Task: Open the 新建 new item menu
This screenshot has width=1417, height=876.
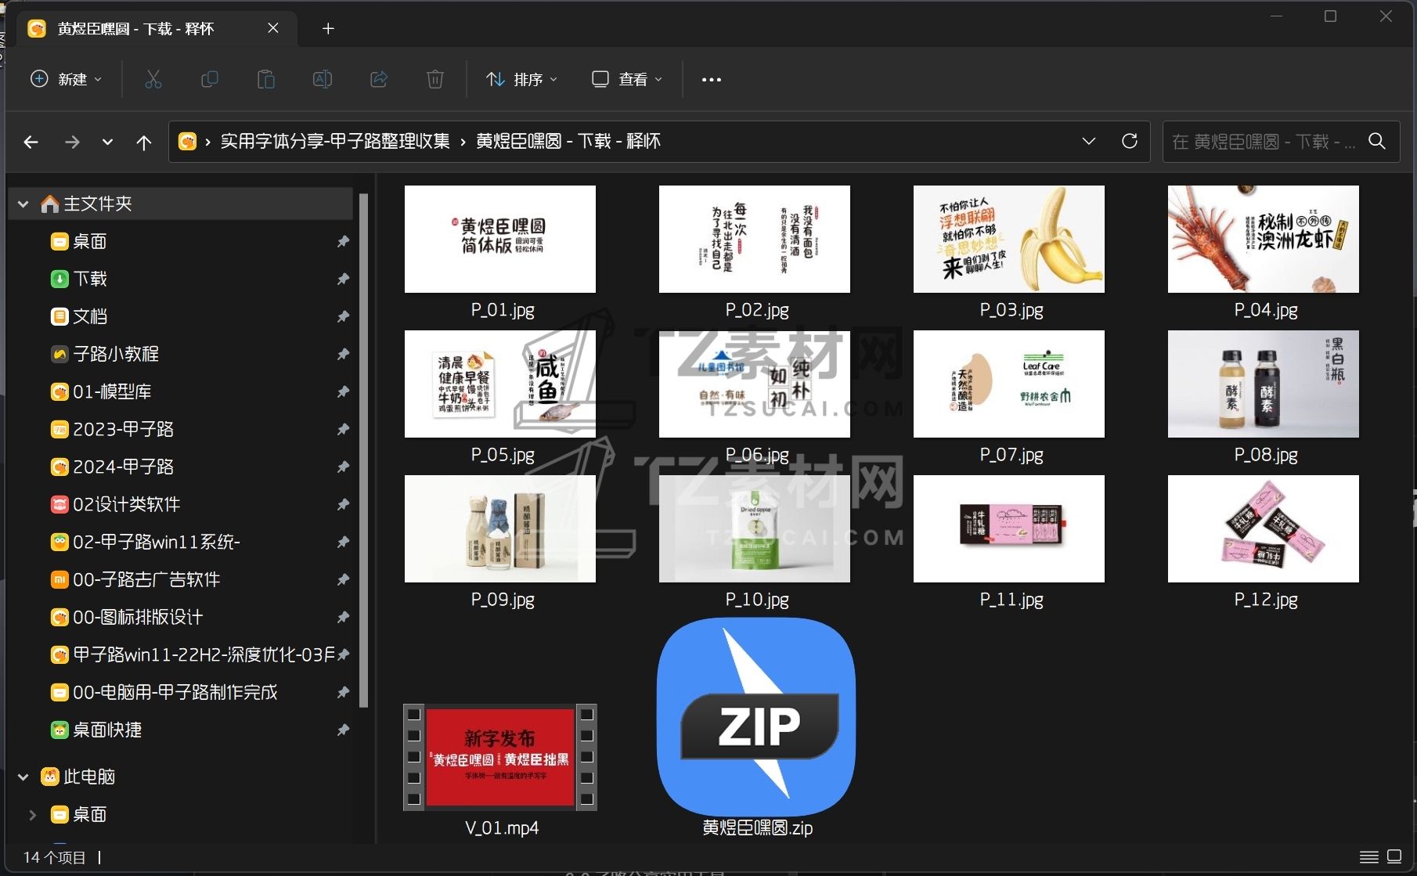Action: (x=66, y=79)
